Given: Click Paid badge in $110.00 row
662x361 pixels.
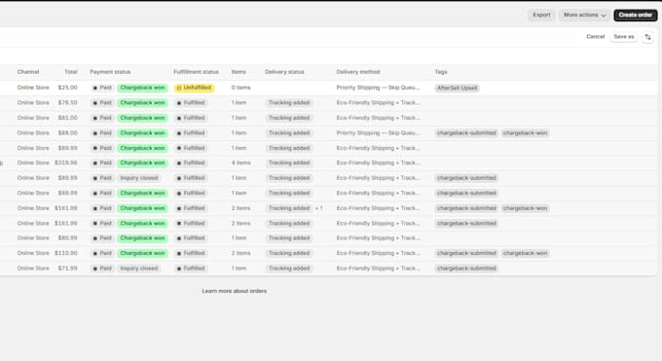Looking at the screenshot, I should 102,253.
